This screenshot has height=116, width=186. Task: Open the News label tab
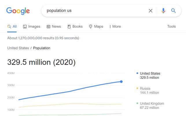[56, 26]
